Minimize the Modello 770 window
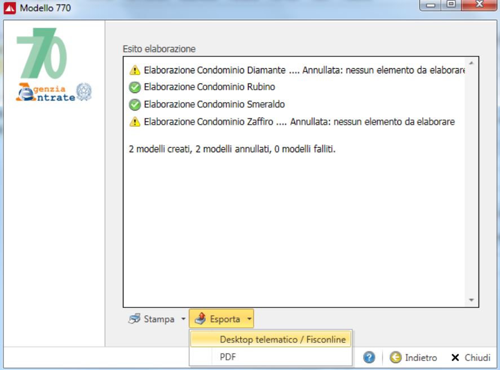Image resolution: width=500 pixels, height=370 pixels. [x=431, y=5]
